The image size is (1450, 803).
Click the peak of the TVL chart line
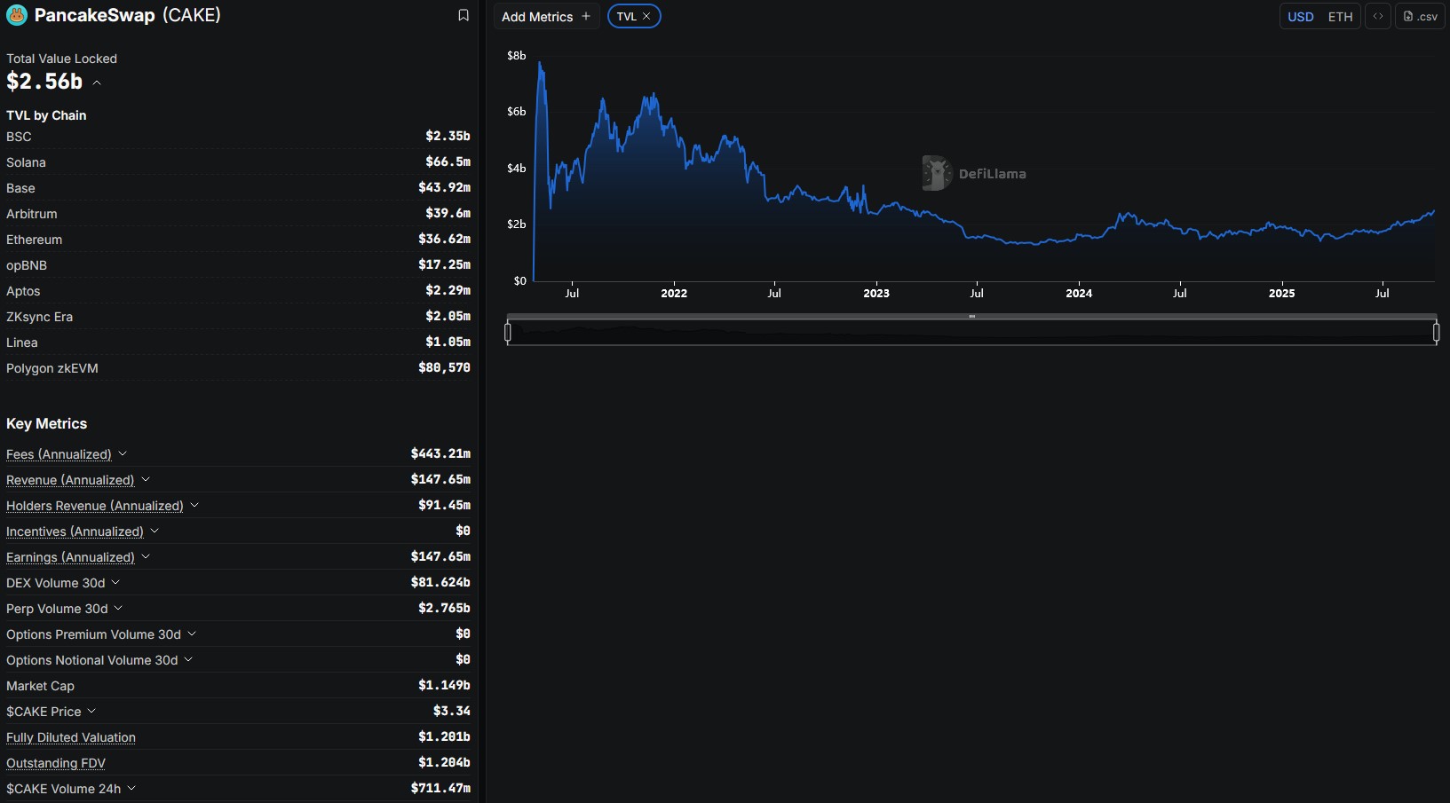click(540, 63)
